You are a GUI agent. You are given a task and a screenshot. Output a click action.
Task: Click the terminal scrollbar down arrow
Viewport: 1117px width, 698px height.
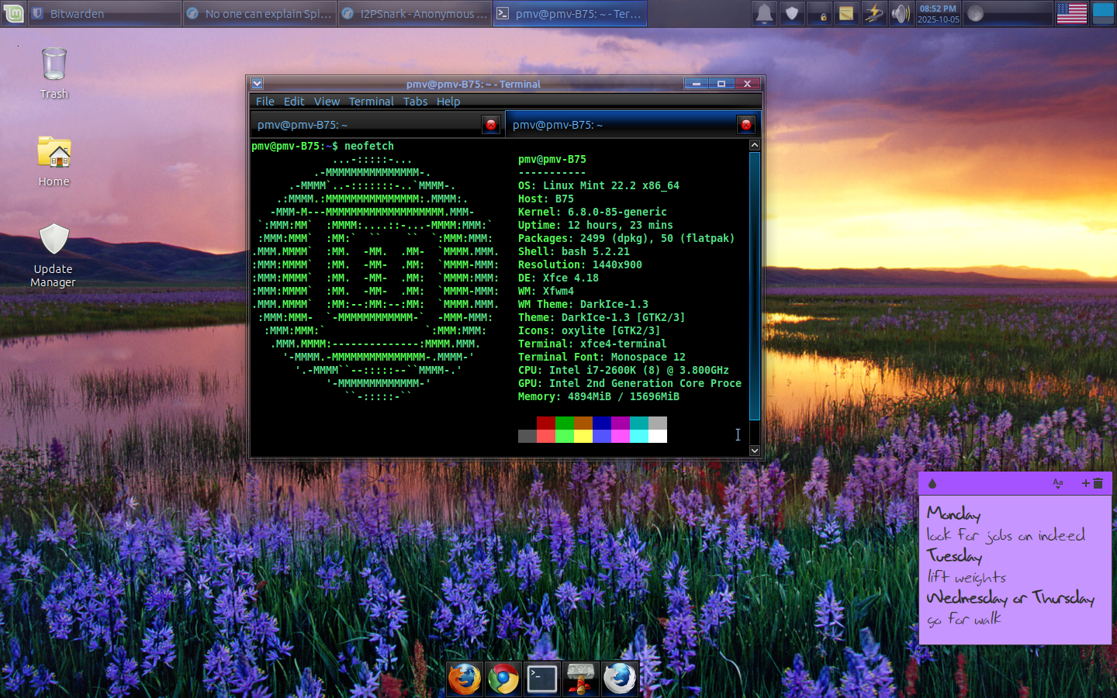pyautogui.click(x=755, y=451)
